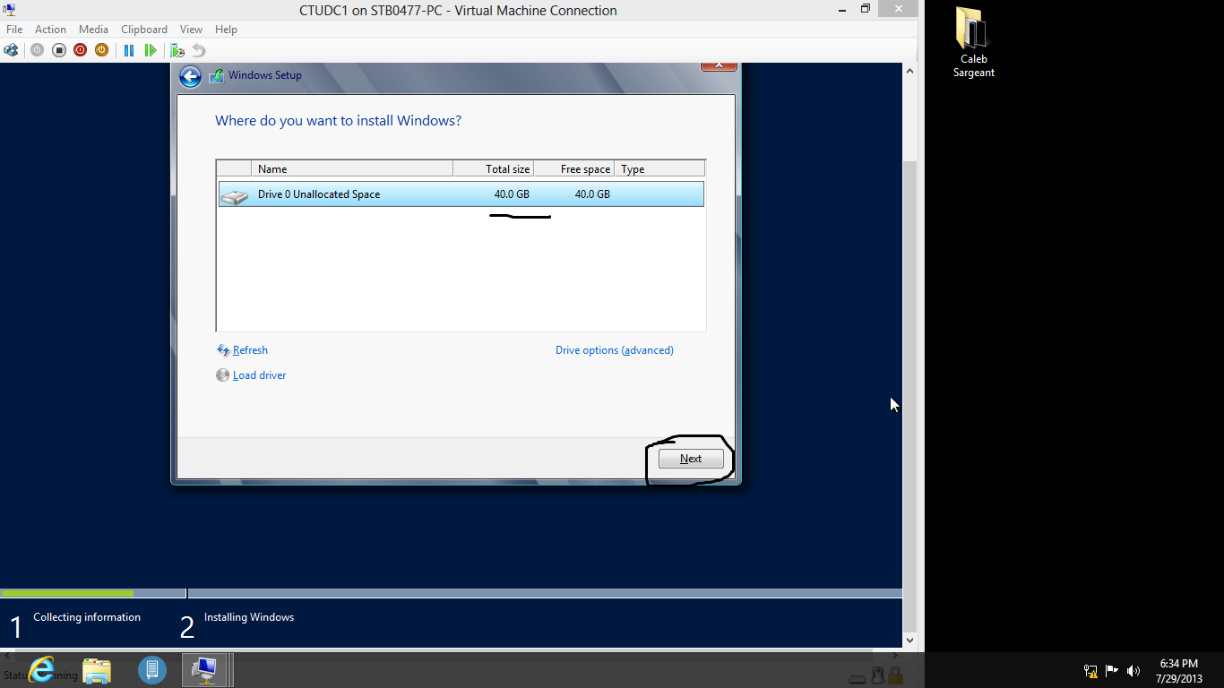The width and height of the screenshot is (1224, 688).
Task: Click the Refresh link
Action: 250,350
